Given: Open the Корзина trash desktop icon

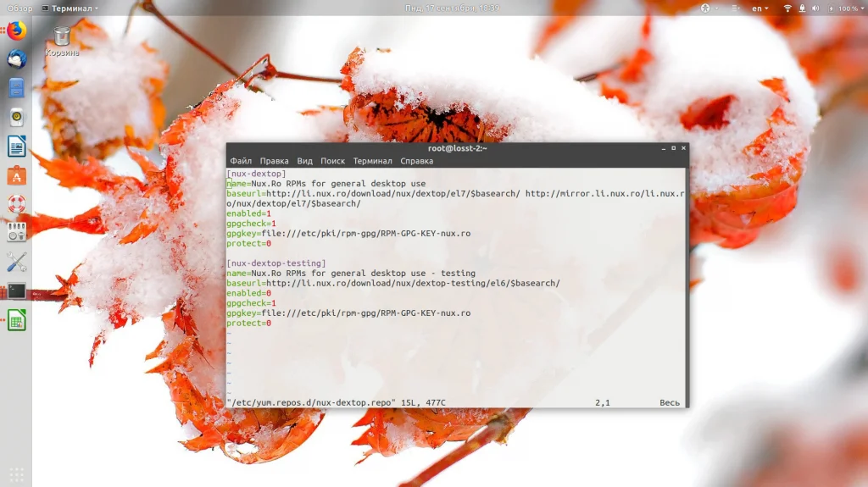Looking at the screenshot, I should click(62, 42).
